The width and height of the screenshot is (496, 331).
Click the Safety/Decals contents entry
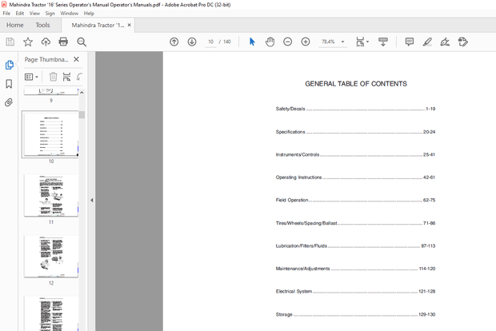[355, 109]
